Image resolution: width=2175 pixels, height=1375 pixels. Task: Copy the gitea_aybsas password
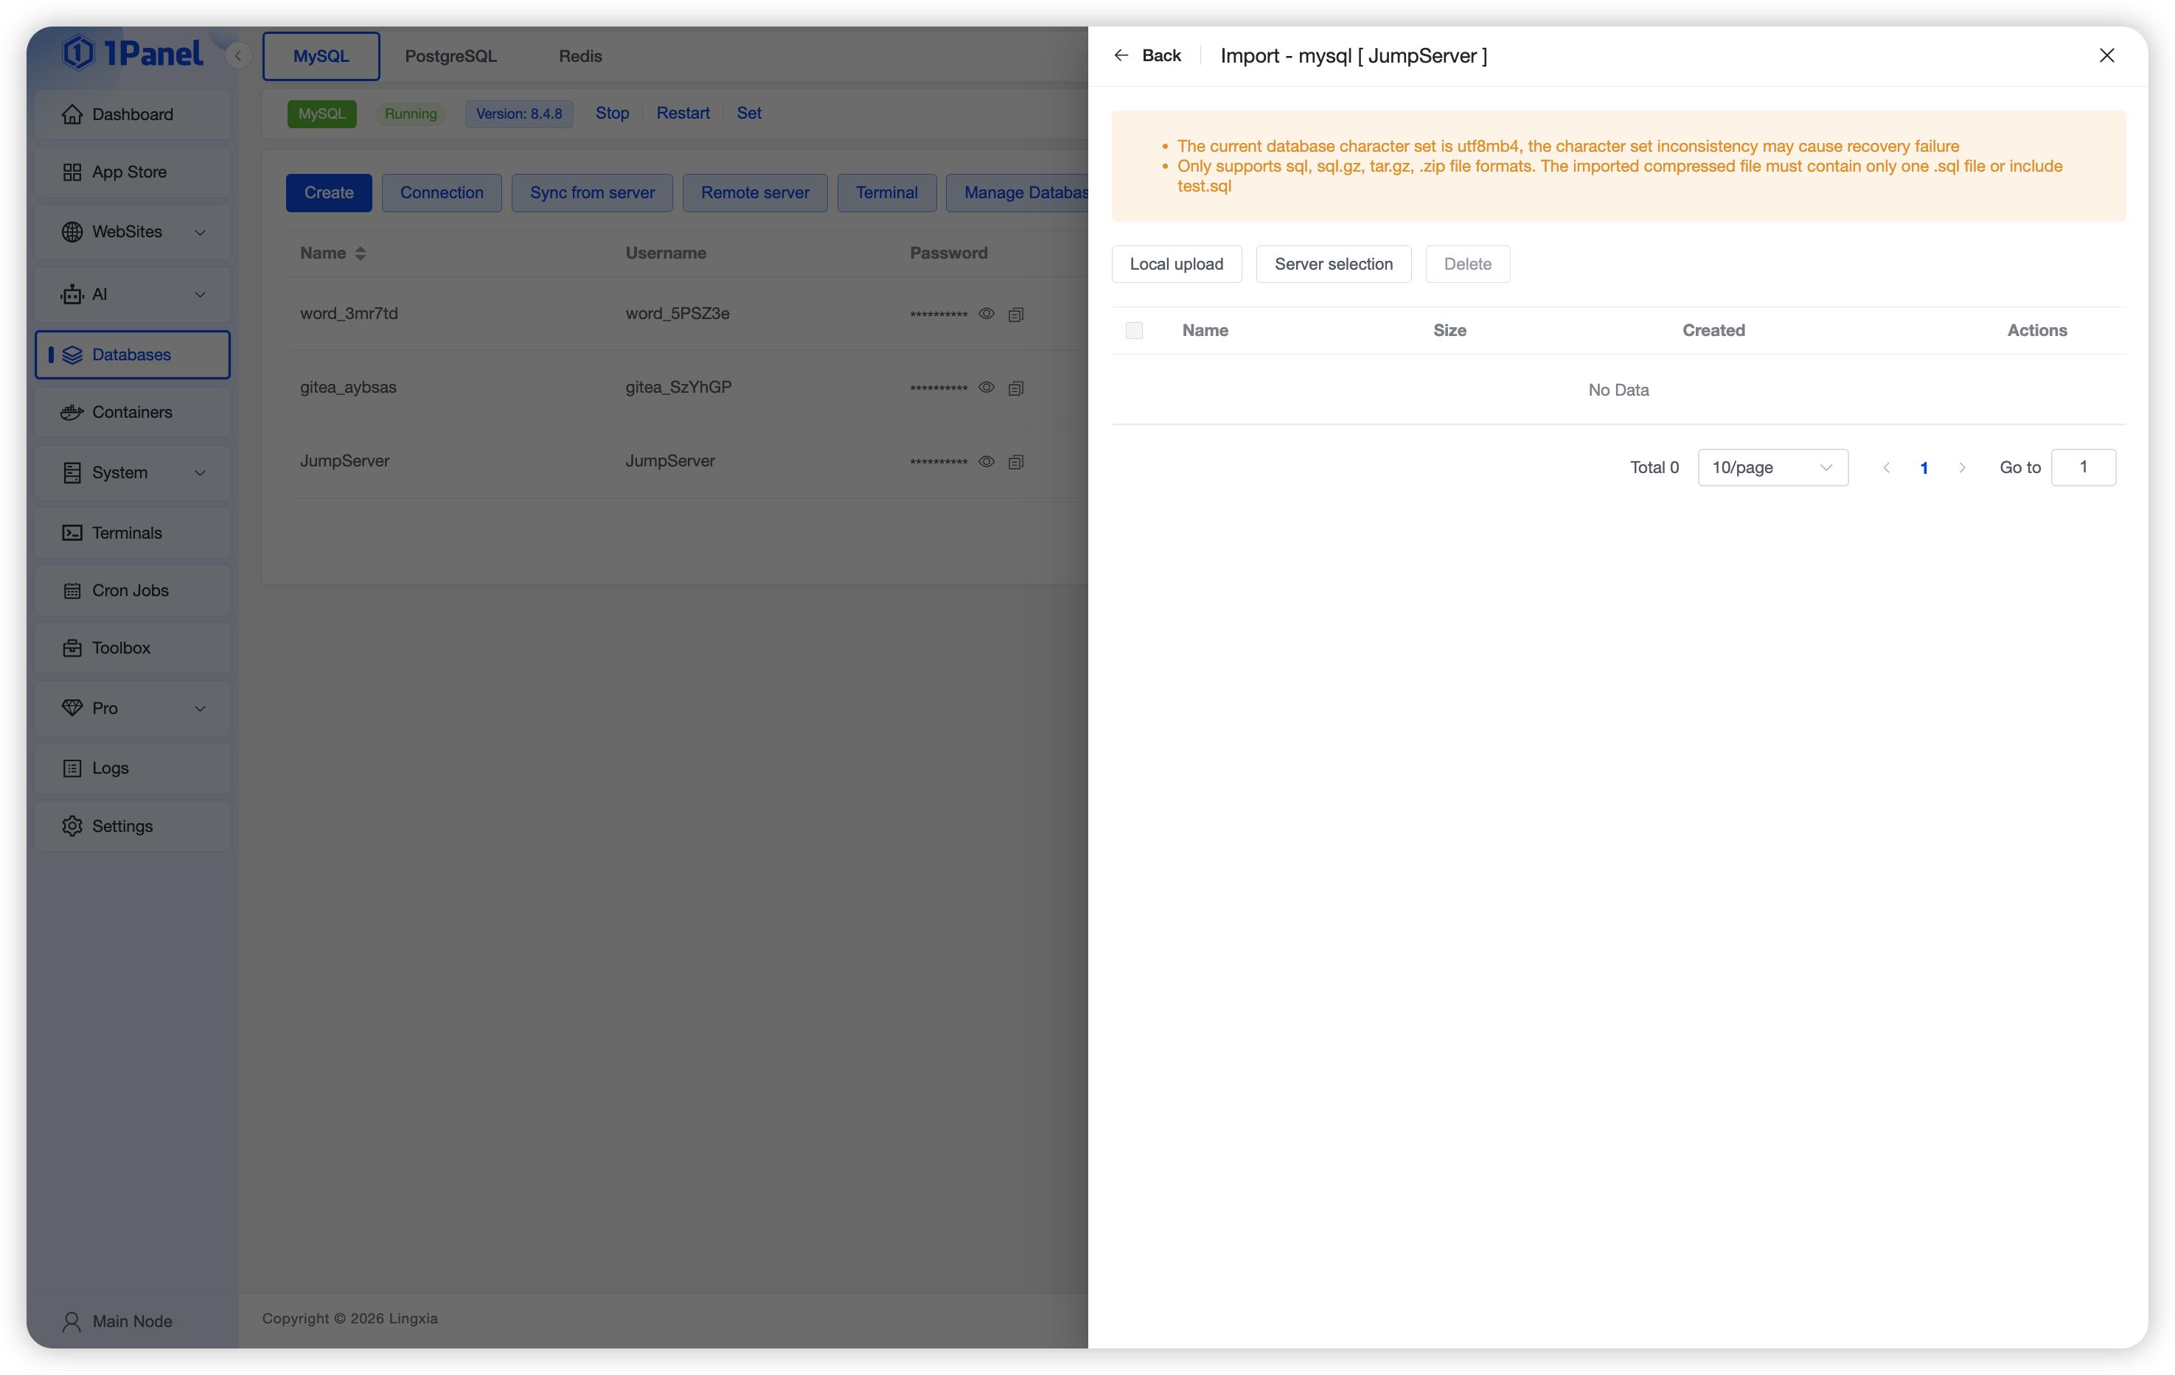(x=1015, y=388)
